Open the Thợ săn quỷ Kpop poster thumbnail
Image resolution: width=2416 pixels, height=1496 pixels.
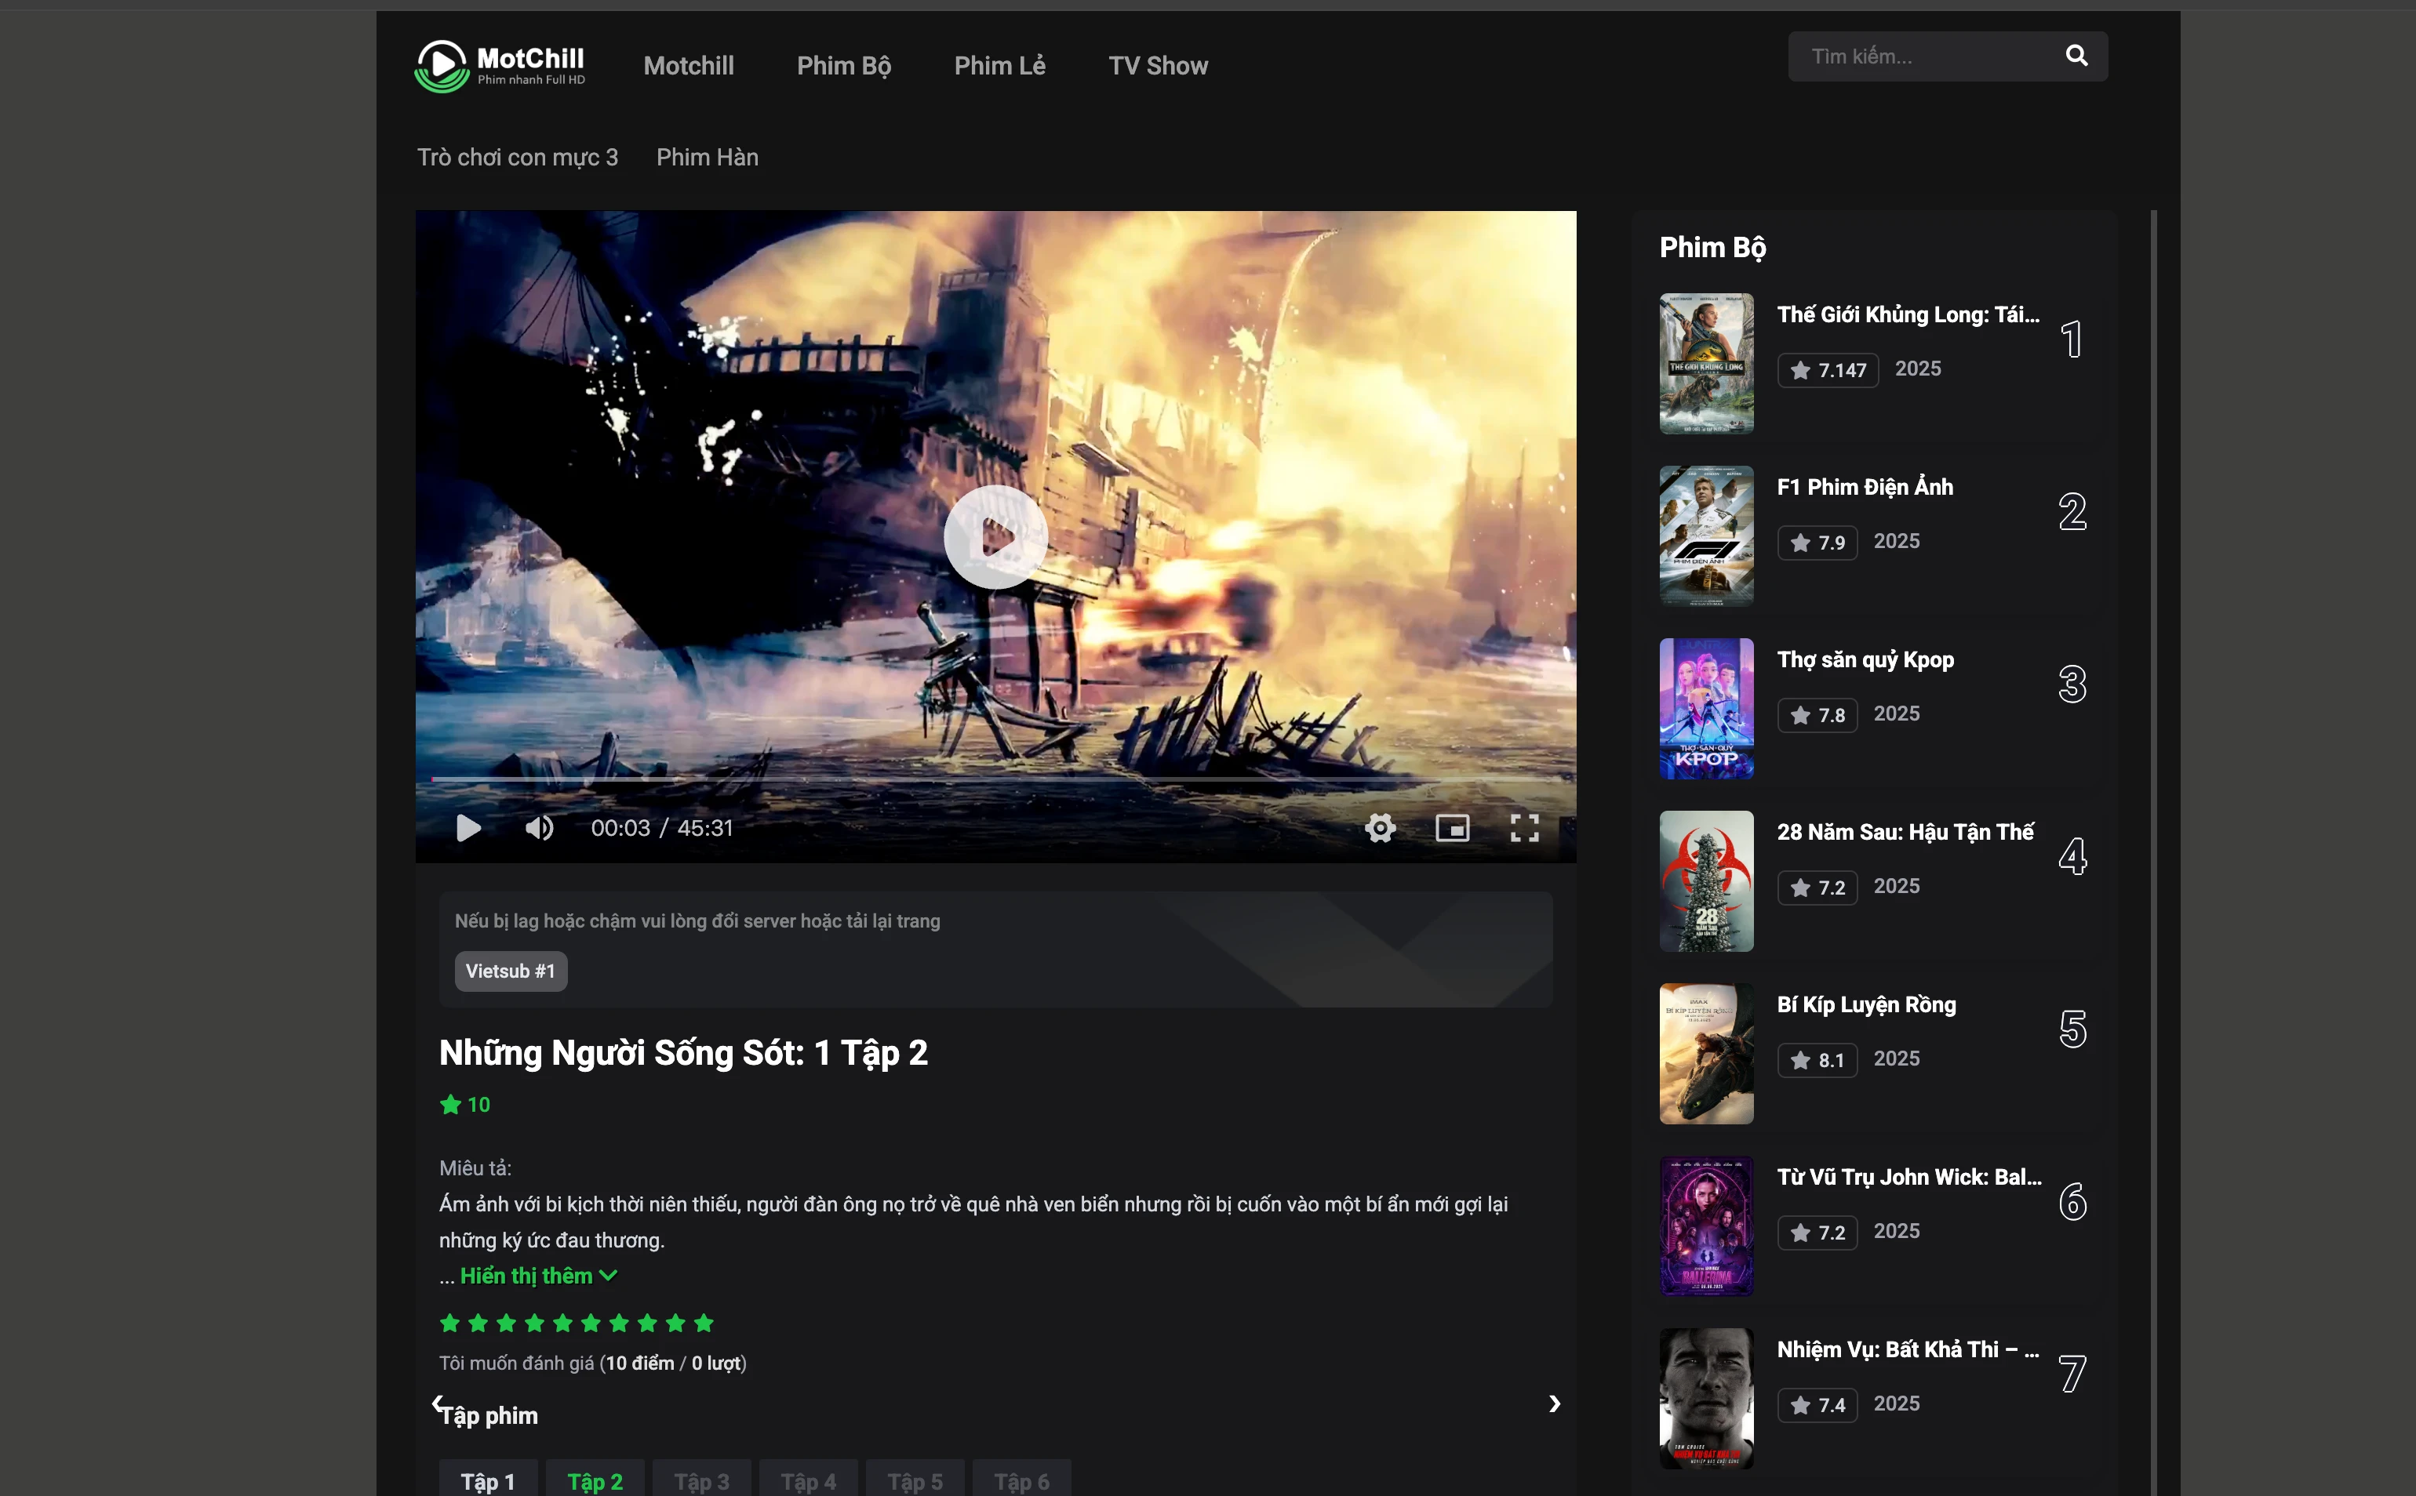pos(1705,709)
